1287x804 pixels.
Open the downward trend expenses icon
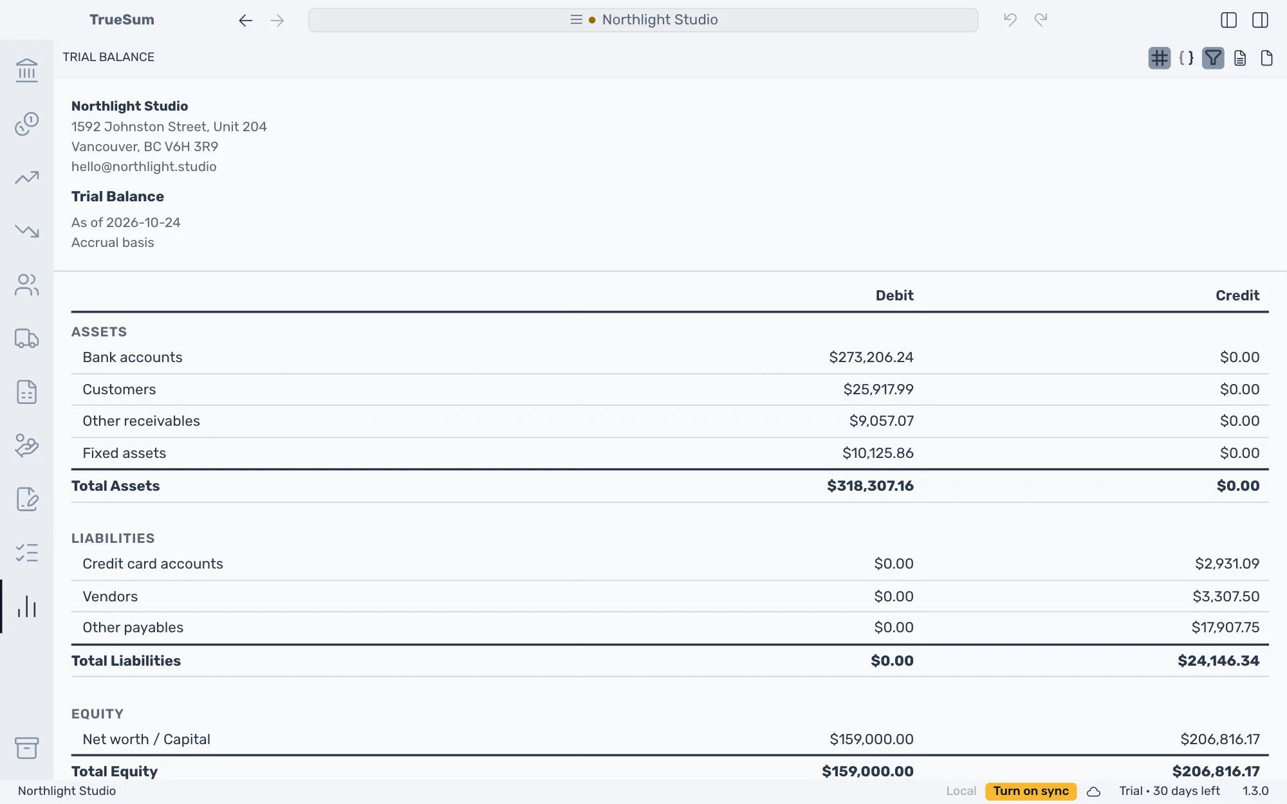[26, 231]
